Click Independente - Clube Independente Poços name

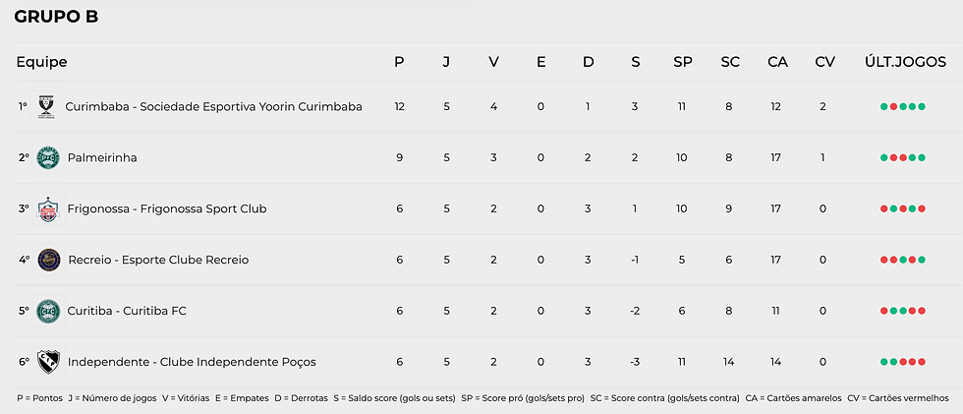pyautogui.click(x=192, y=362)
